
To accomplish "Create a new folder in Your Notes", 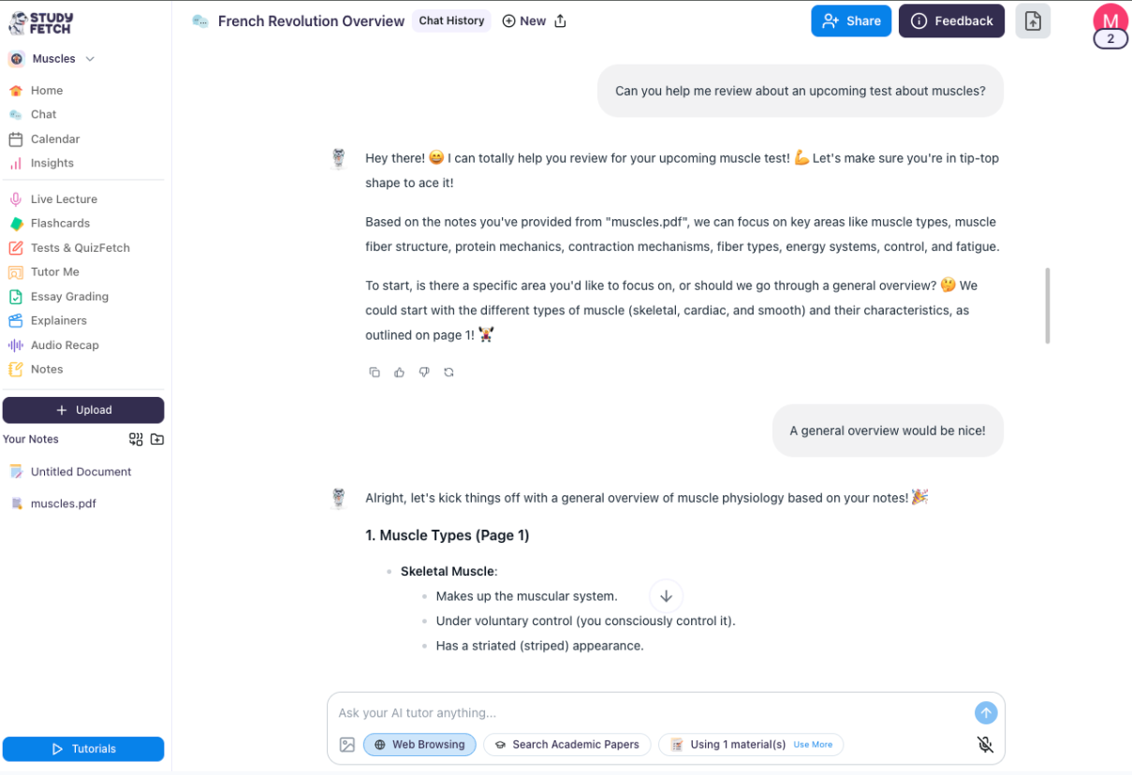I will click(156, 438).
